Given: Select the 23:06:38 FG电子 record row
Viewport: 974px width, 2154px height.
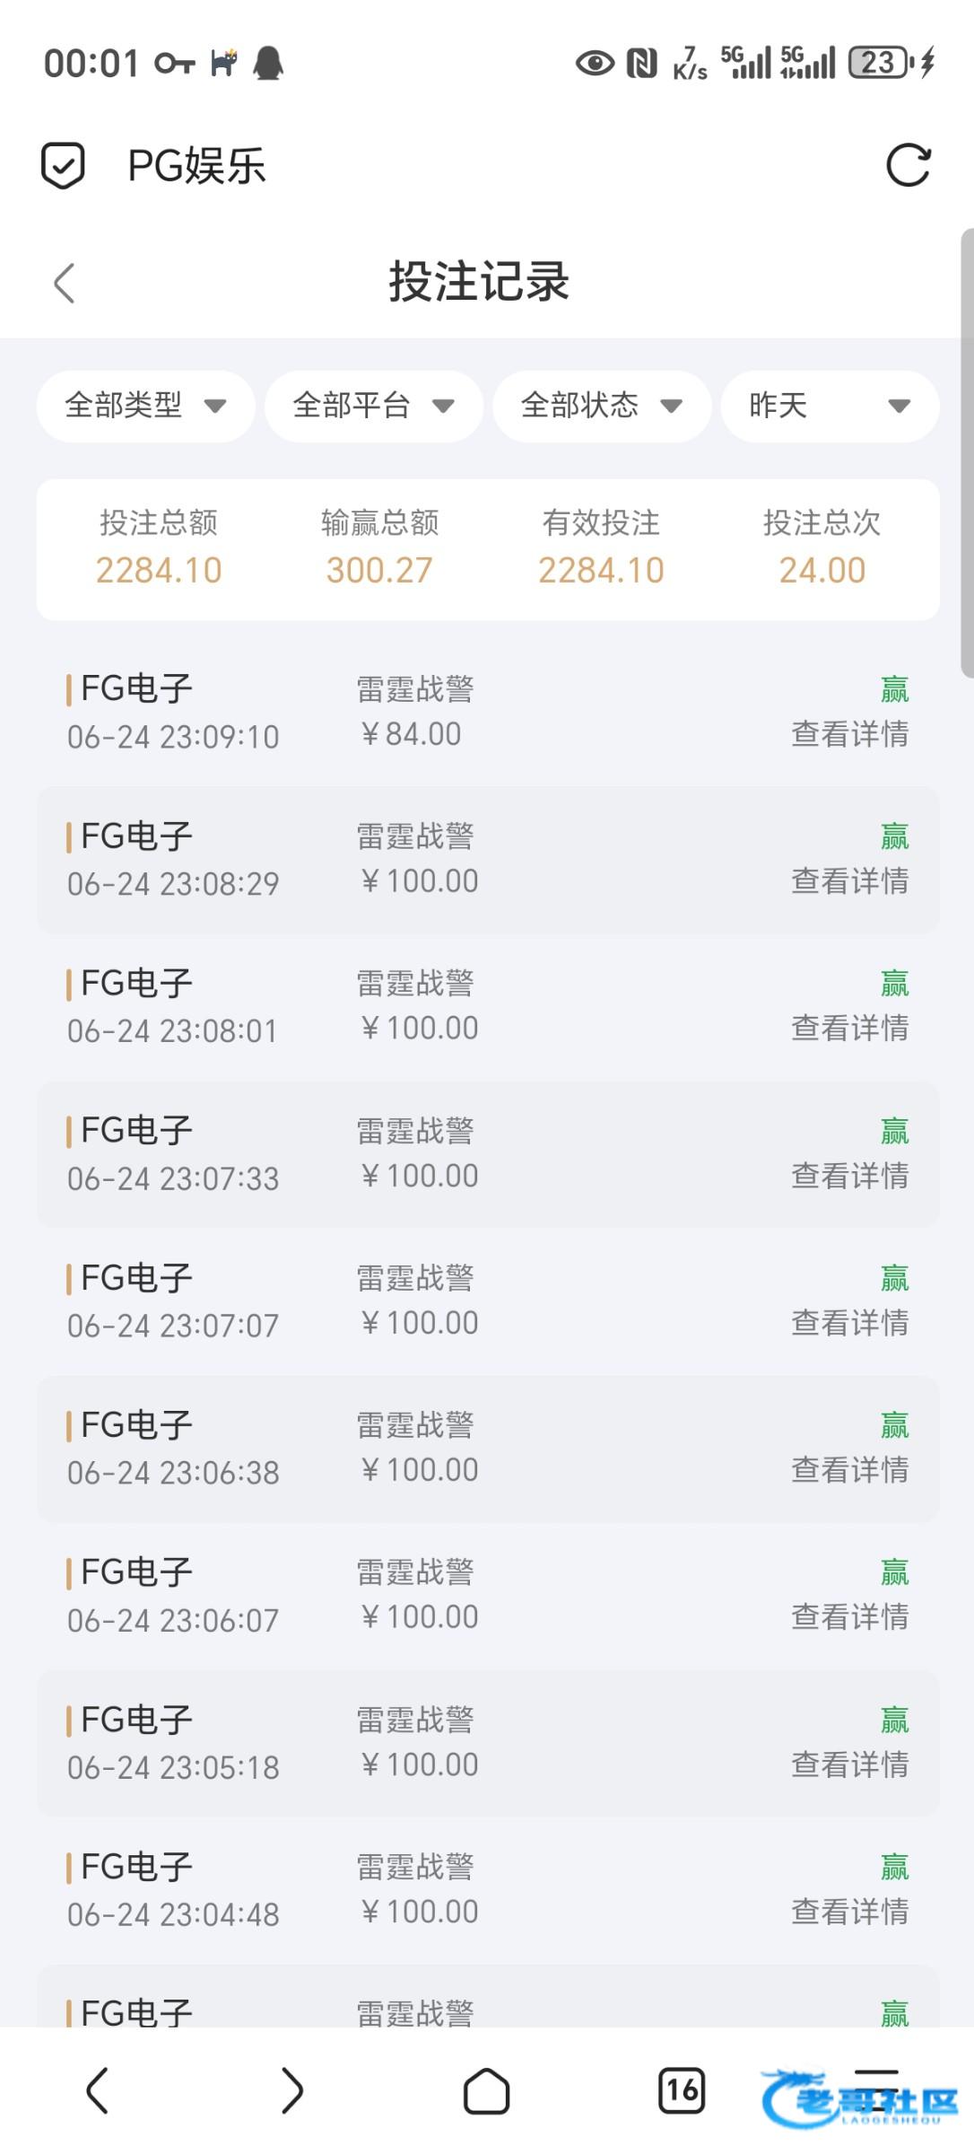Looking at the screenshot, I should click(x=488, y=1449).
